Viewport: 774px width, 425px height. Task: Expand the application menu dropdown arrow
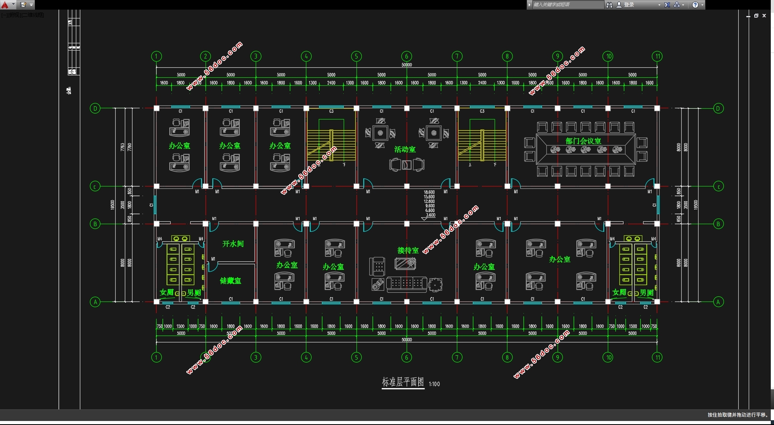(13, 4)
